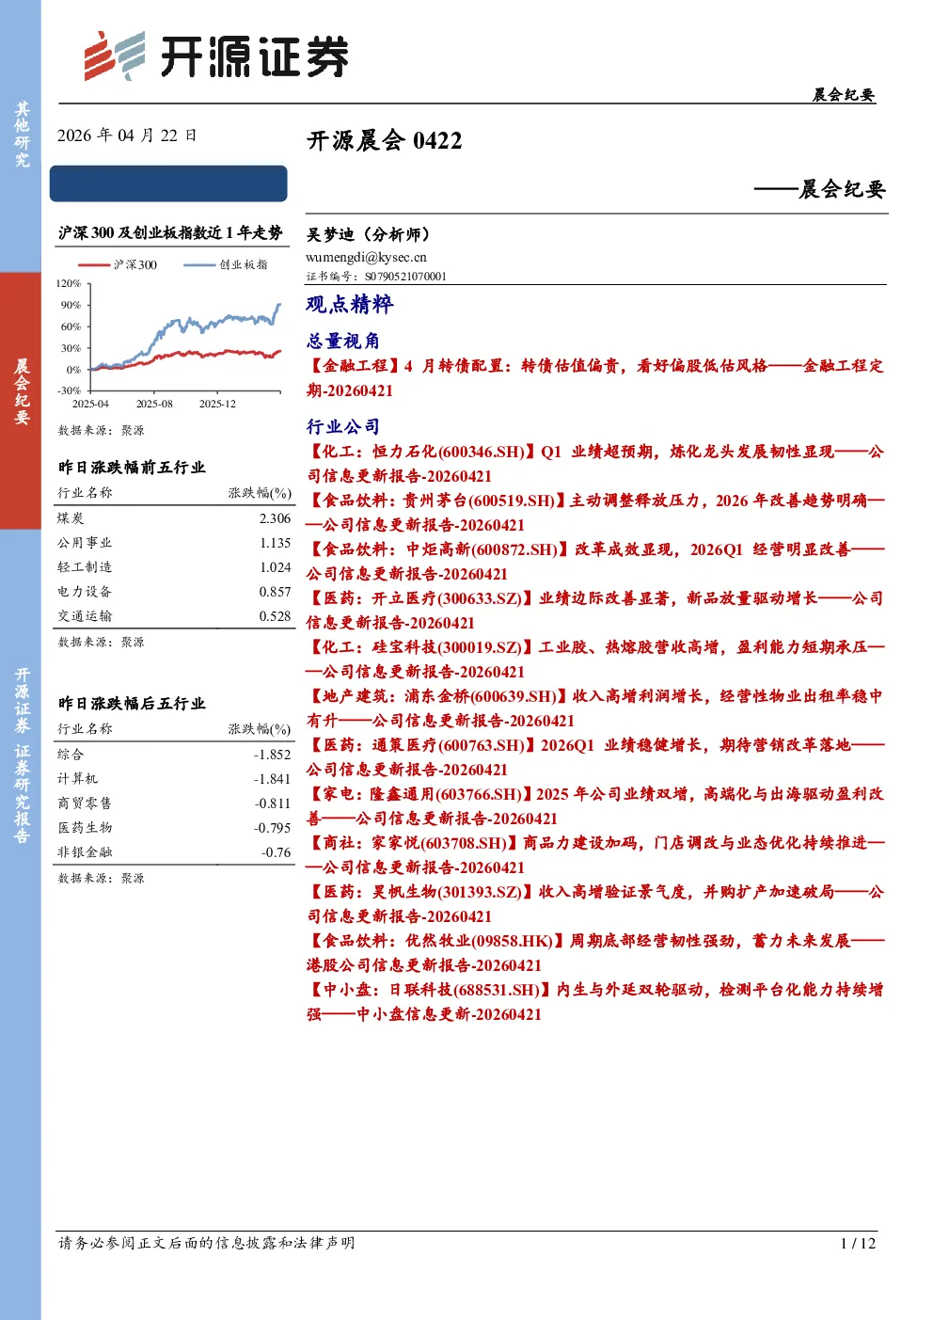Open the 浦东金桥(600639.SH) report link

tap(595, 708)
